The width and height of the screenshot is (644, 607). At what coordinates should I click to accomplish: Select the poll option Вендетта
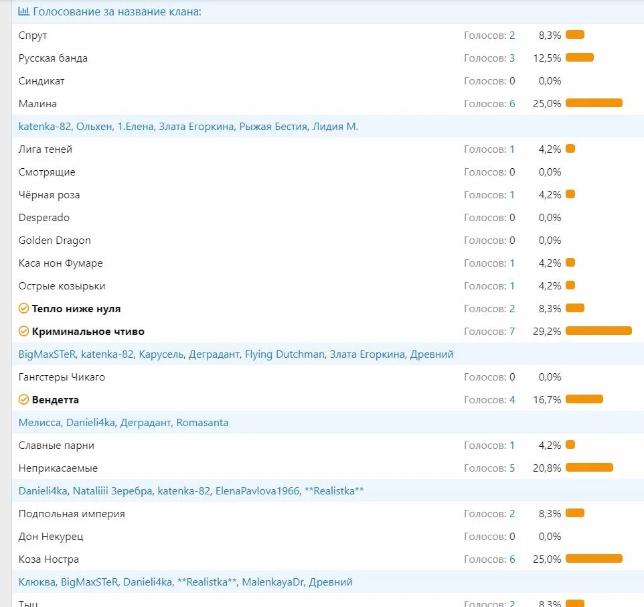(x=56, y=400)
